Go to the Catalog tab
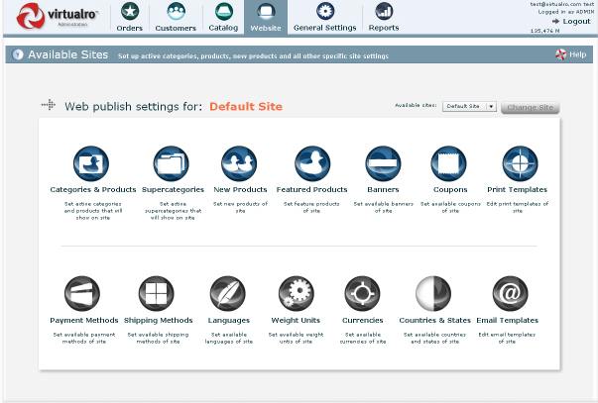Image resolution: width=598 pixels, height=403 pixels. tap(223, 17)
